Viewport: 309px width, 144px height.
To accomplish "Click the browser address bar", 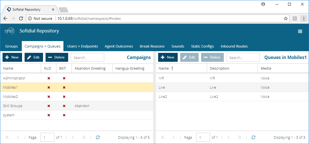I will click(x=158, y=18).
